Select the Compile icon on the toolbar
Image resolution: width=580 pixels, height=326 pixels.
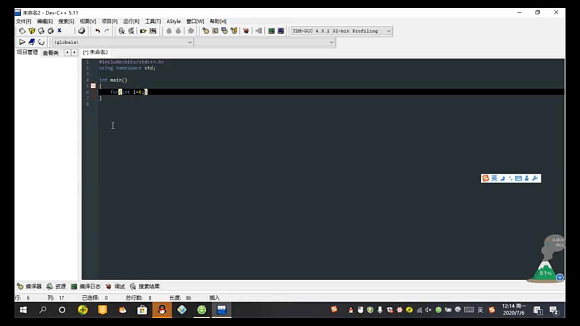coord(206,31)
